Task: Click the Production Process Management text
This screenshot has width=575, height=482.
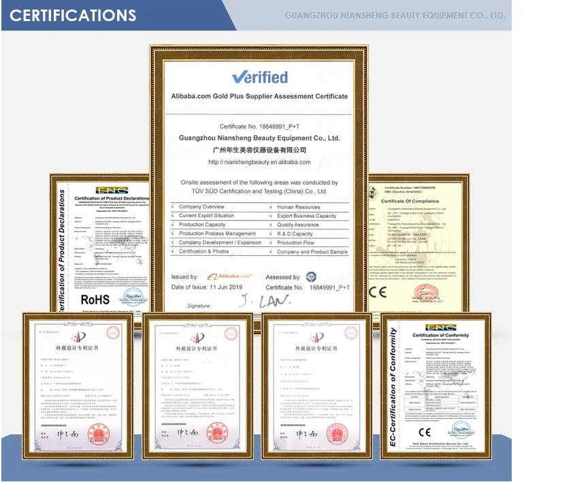Action: [x=217, y=234]
